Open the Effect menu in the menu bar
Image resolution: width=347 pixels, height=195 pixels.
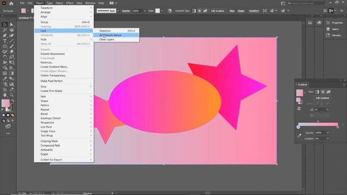click(69, 3)
